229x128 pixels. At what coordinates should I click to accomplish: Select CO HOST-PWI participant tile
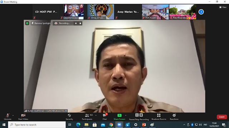point(46,12)
